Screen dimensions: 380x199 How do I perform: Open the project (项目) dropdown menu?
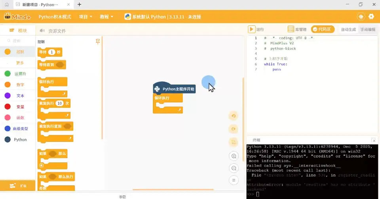pyautogui.click(x=85, y=17)
